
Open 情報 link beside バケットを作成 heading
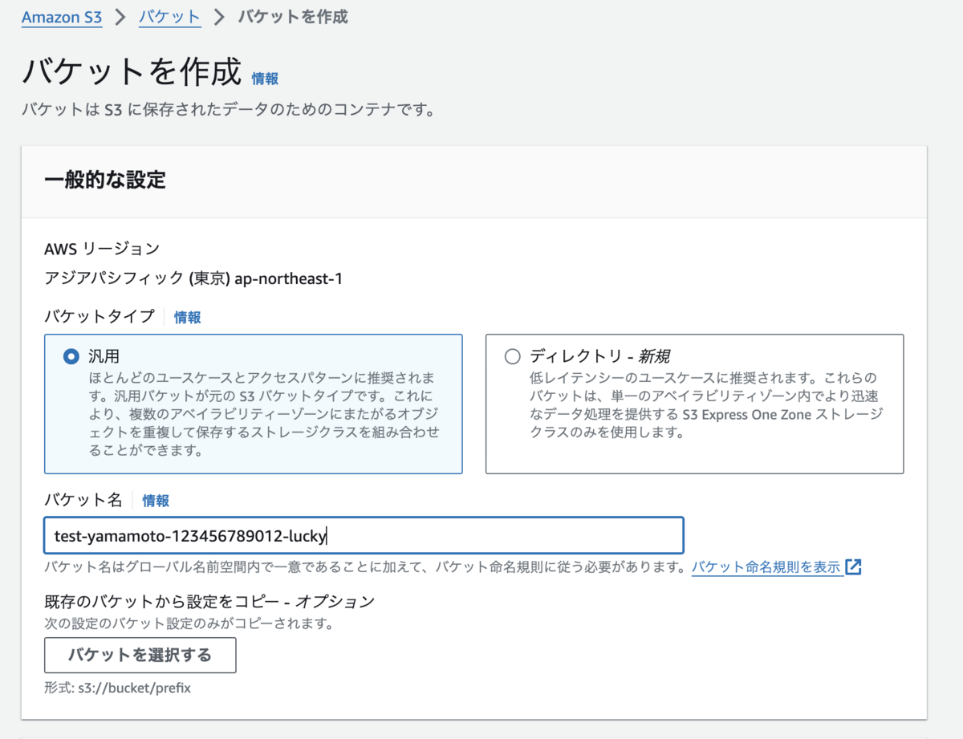pyautogui.click(x=265, y=79)
